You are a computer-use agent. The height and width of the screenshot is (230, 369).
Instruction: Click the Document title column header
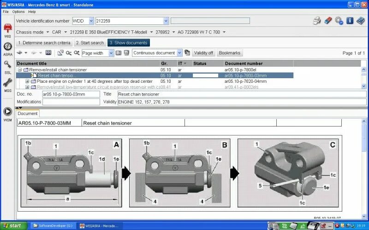(88, 63)
